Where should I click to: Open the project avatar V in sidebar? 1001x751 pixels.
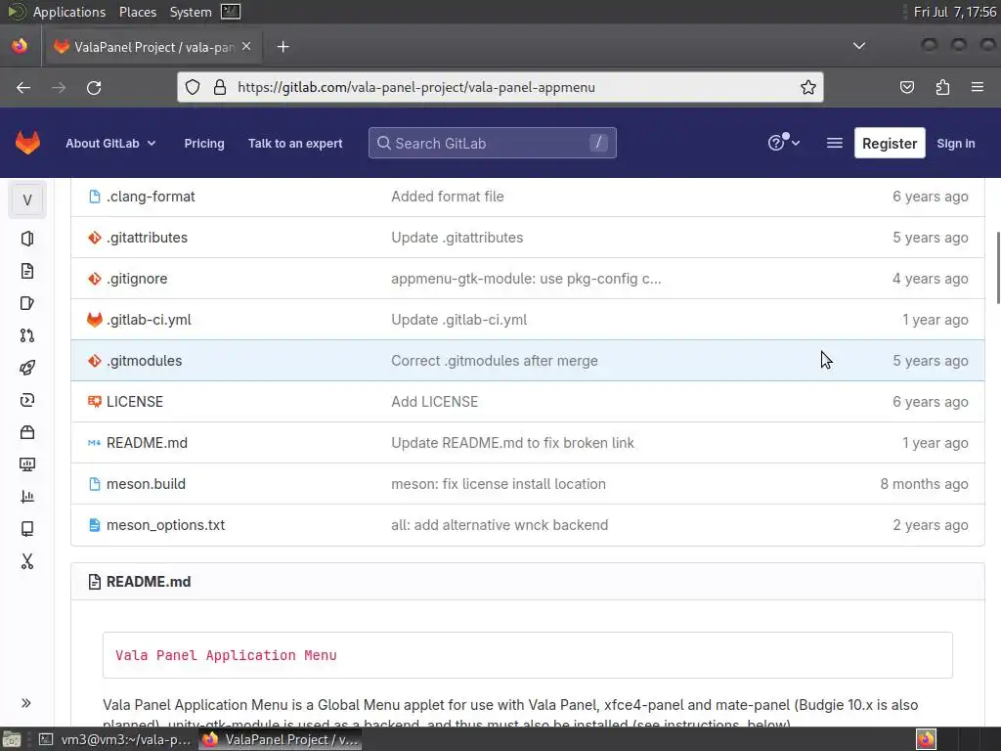tap(27, 199)
